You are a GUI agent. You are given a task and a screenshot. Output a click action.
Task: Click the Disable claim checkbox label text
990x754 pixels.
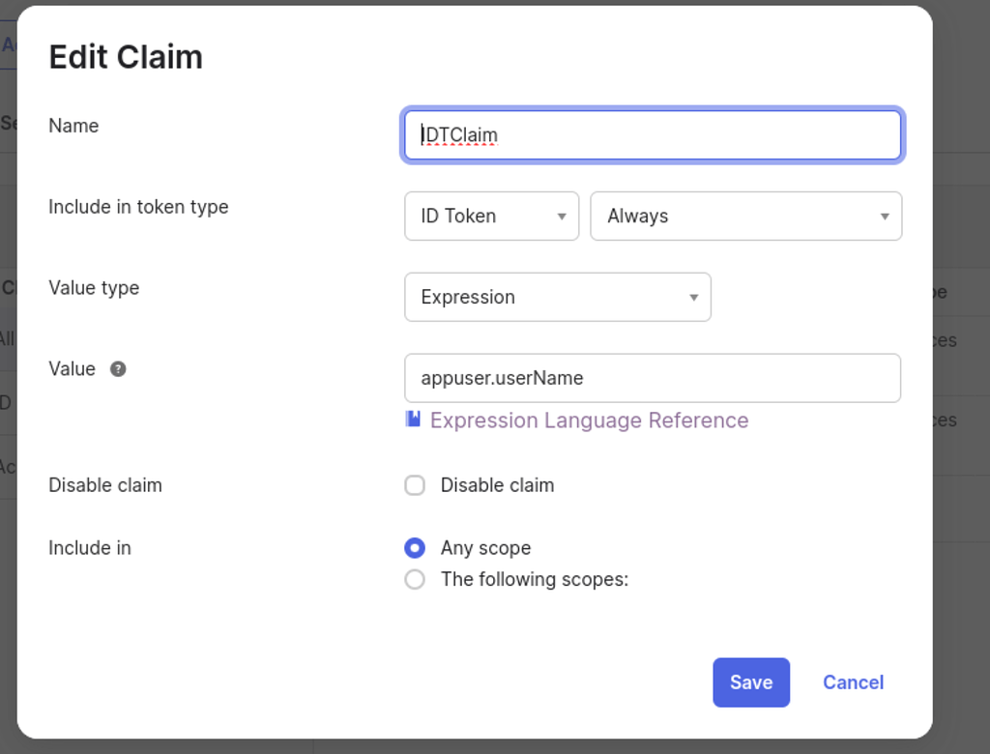497,485
